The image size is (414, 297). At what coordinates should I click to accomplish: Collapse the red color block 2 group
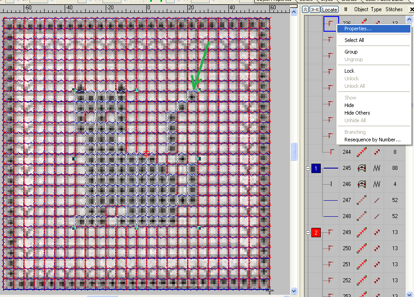[x=308, y=232]
